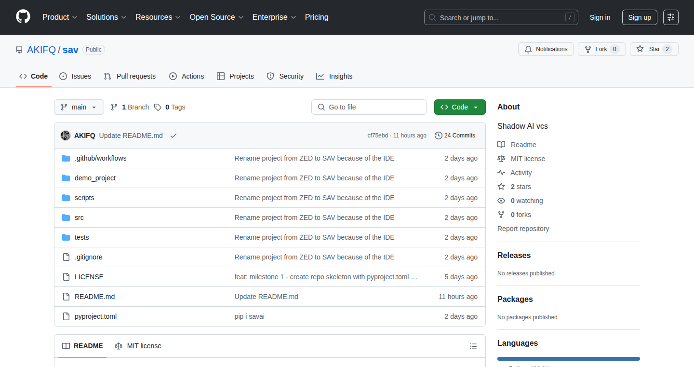Open the pip i savai commit message
This screenshot has height=367, width=694.
(x=250, y=316)
